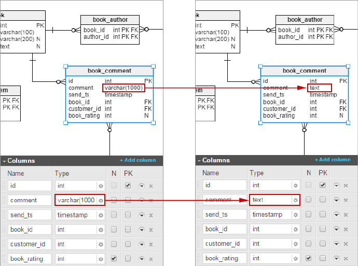Expand options arrow for book_rating row, right panel

pyautogui.click(x=336, y=258)
